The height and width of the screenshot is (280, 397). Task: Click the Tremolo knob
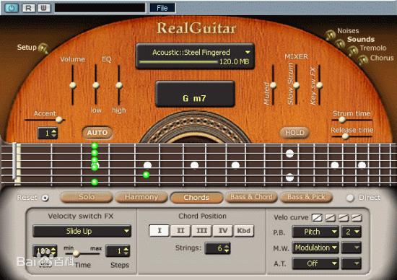click(353, 51)
